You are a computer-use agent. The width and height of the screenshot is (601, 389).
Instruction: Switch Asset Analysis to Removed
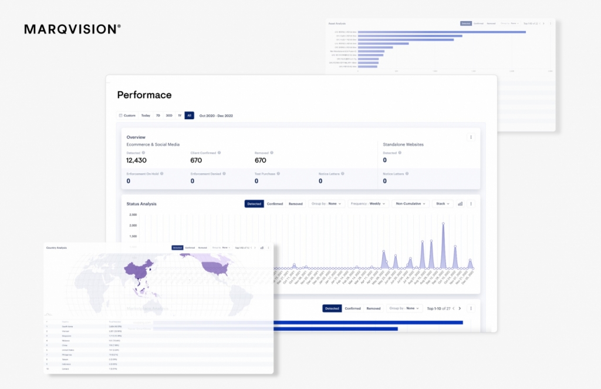click(x=491, y=24)
